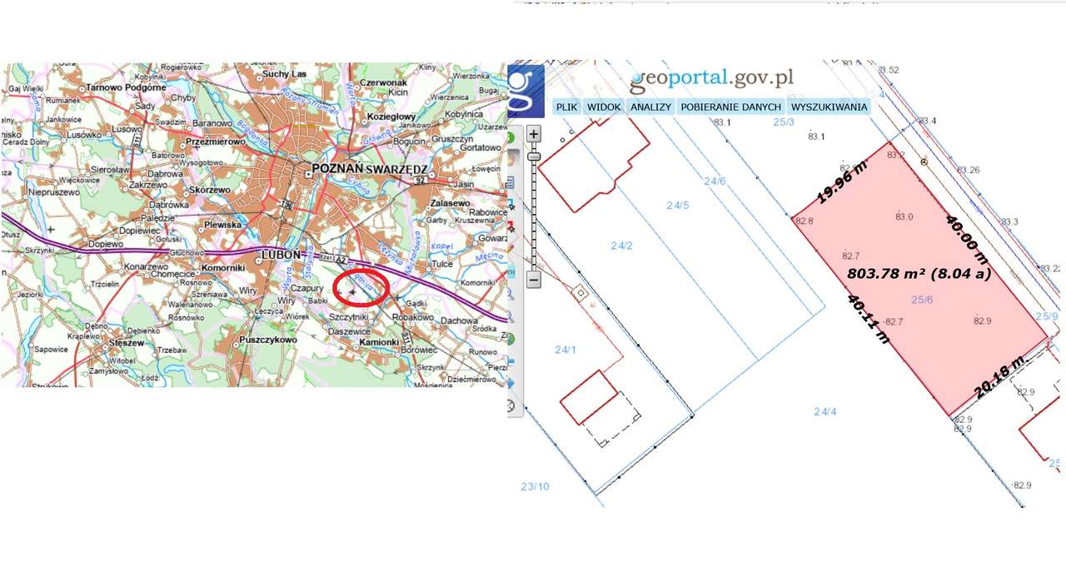
Task: Click the 40.11 m edge length label
Action: pos(869,320)
